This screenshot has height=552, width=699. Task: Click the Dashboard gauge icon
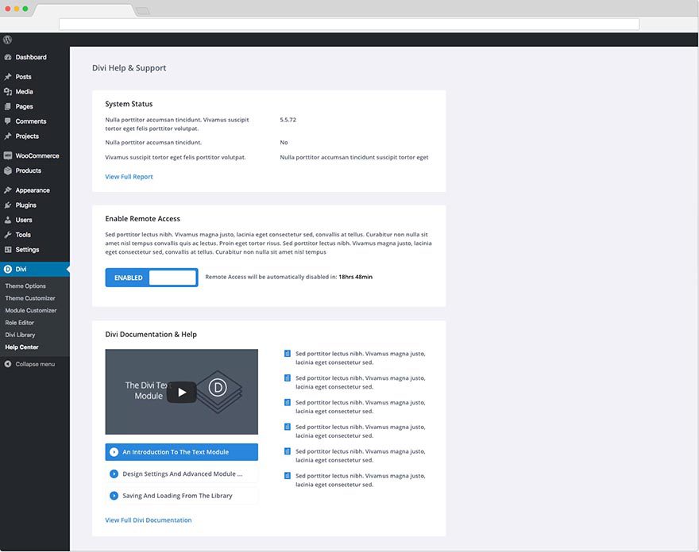[8, 57]
